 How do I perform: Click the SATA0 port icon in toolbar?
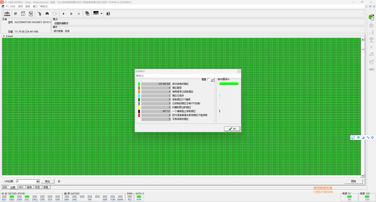point(7,14)
